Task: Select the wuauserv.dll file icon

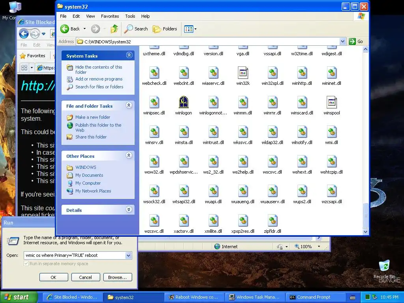Action: pyautogui.click(x=272, y=191)
